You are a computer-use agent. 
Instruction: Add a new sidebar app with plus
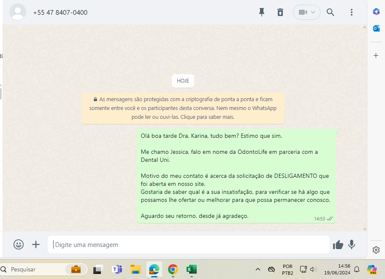coord(376,55)
